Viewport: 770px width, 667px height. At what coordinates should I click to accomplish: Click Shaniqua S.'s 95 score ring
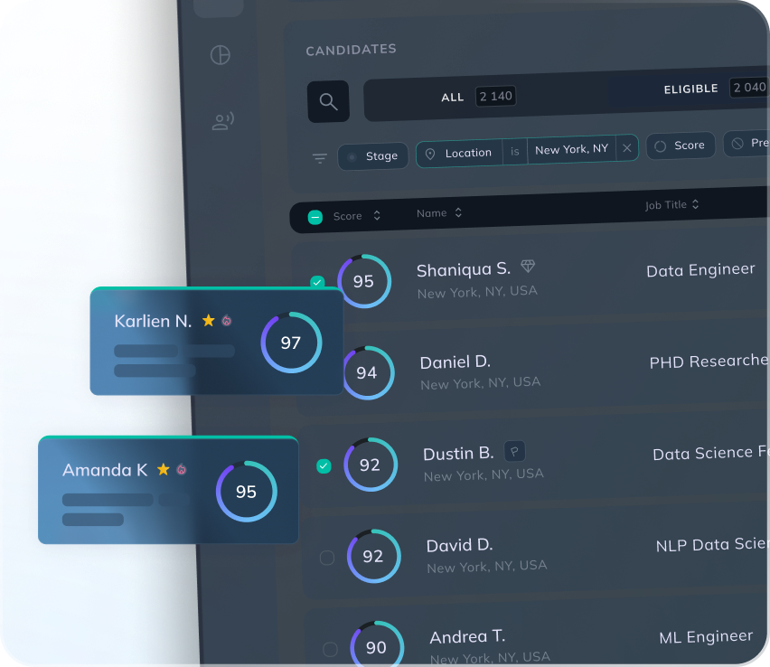click(364, 281)
